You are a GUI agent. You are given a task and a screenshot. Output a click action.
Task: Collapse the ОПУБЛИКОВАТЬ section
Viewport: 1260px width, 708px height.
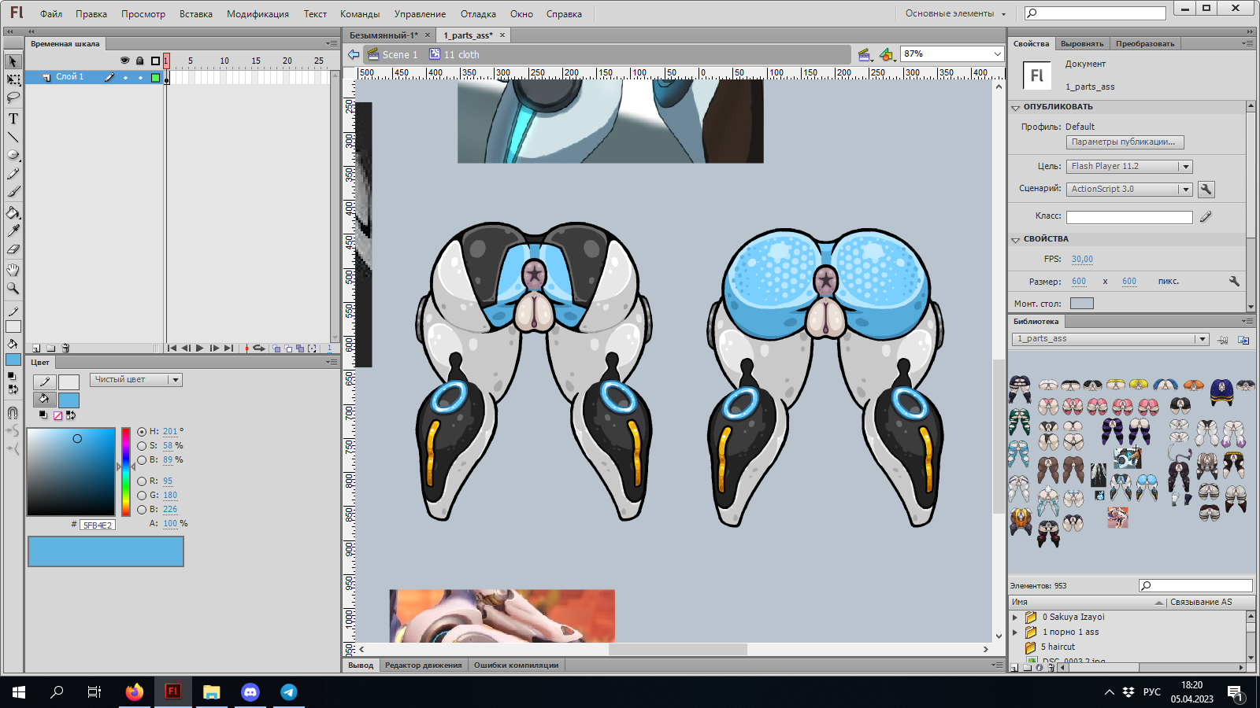pyautogui.click(x=1016, y=107)
